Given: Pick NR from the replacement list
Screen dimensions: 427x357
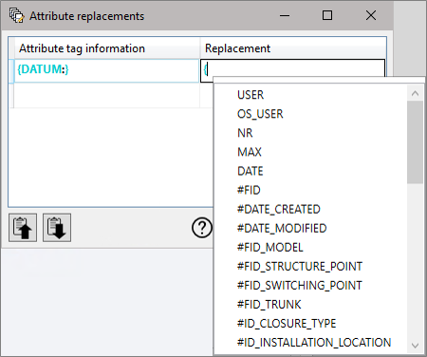Looking at the screenshot, I should [245, 133].
